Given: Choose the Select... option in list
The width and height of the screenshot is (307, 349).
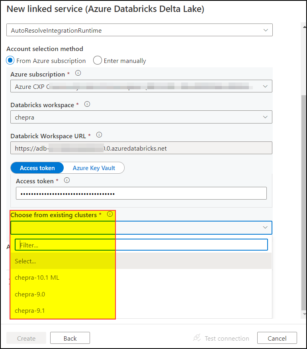Looking at the screenshot, I should [x=141, y=261].
